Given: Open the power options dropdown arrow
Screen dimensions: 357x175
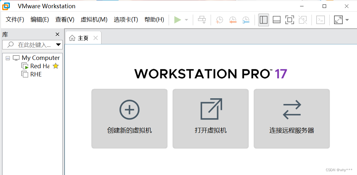Looking at the screenshot, I should pos(186,20).
